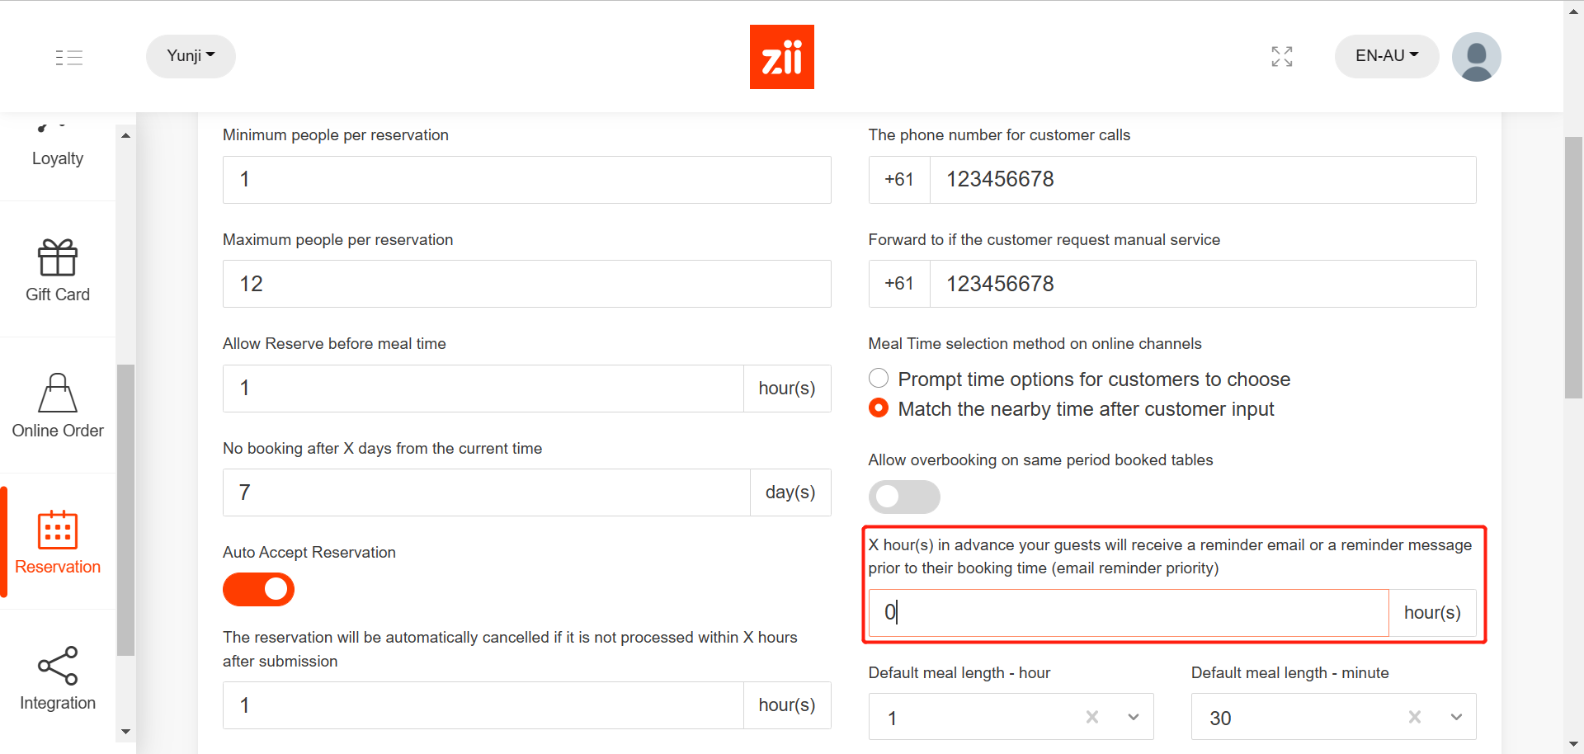Viewport: 1584px width, 754px height.
Task: Expand the Default meal length hour dropdown
Action: 1133,717
